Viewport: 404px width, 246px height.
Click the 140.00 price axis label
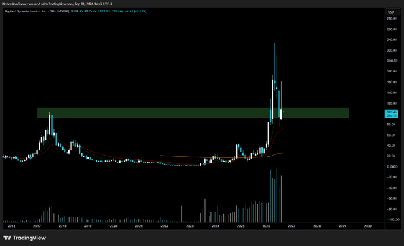pos(392,93)
